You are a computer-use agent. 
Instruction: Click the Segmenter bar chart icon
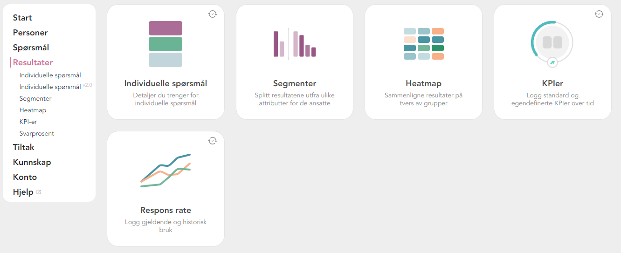coord(295,44)
